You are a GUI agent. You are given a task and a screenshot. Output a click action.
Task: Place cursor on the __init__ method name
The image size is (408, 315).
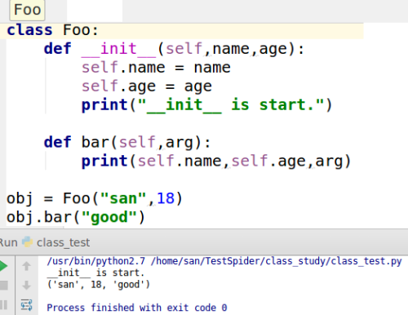pyautogui.click(x=118, y=49)
